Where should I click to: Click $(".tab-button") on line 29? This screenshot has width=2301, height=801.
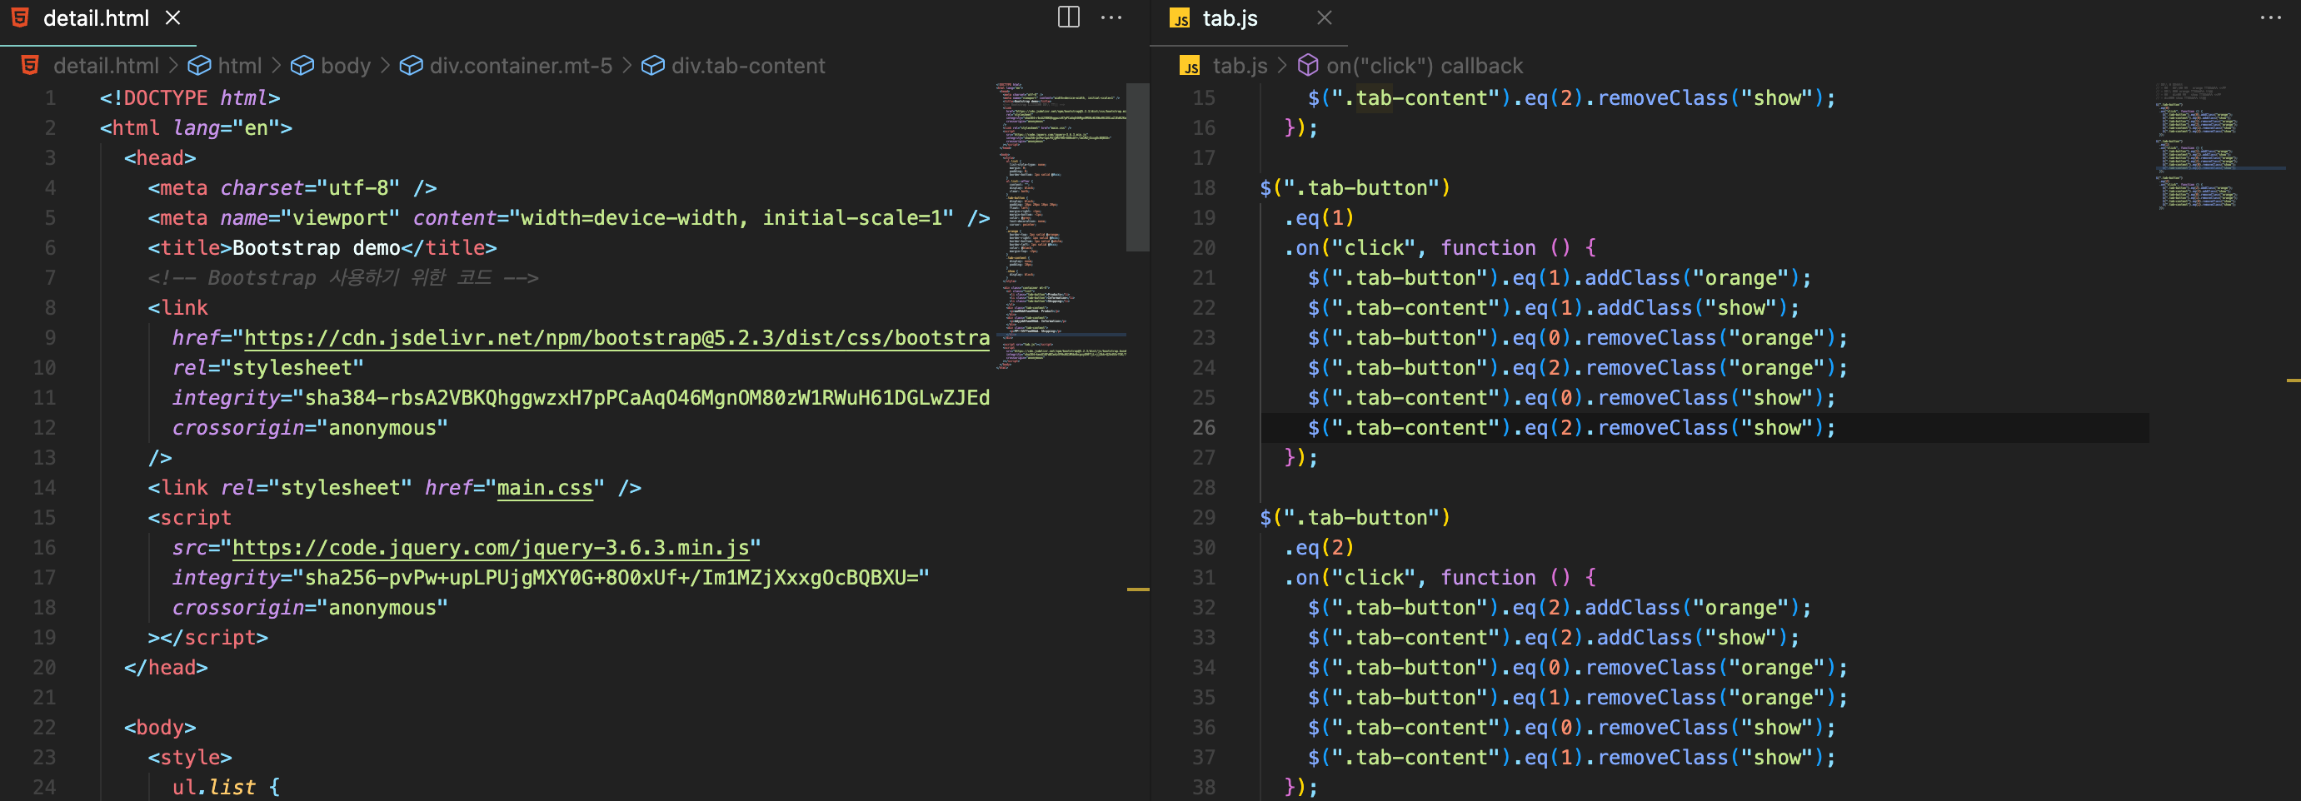coord(1355,518)
